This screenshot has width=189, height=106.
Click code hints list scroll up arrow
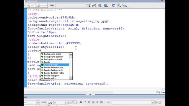click(x=71, y=54)
